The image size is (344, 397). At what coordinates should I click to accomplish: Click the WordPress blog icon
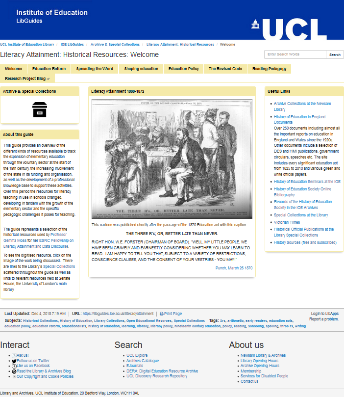14,371
